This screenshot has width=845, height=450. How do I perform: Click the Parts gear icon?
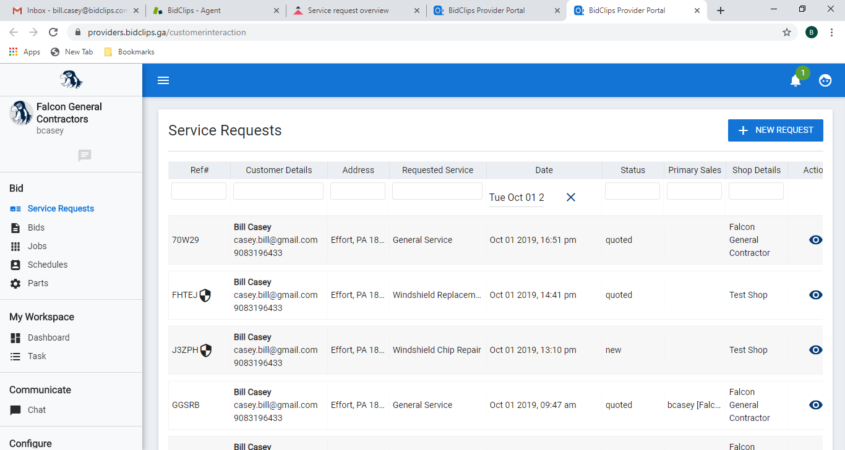tap(15, 284)
